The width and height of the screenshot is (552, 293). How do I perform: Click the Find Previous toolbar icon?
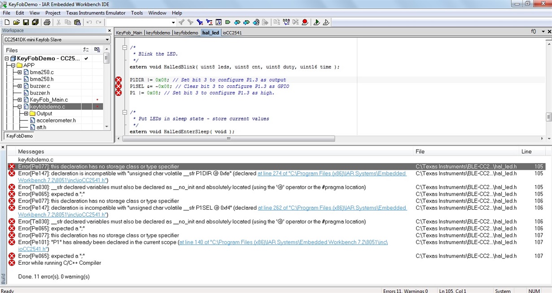[x=181, y=22]
